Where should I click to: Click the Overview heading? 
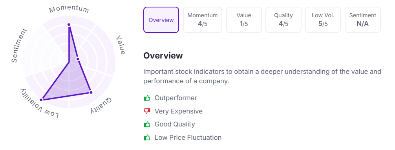163,55
